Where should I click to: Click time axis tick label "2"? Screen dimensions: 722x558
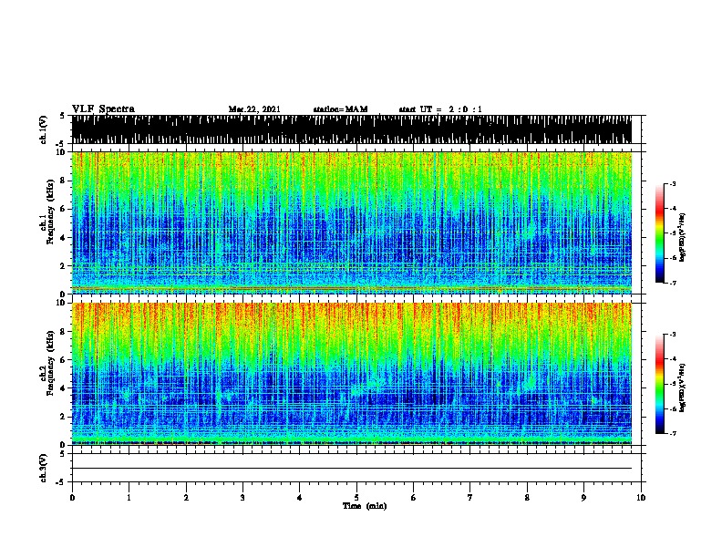point(186,498)
